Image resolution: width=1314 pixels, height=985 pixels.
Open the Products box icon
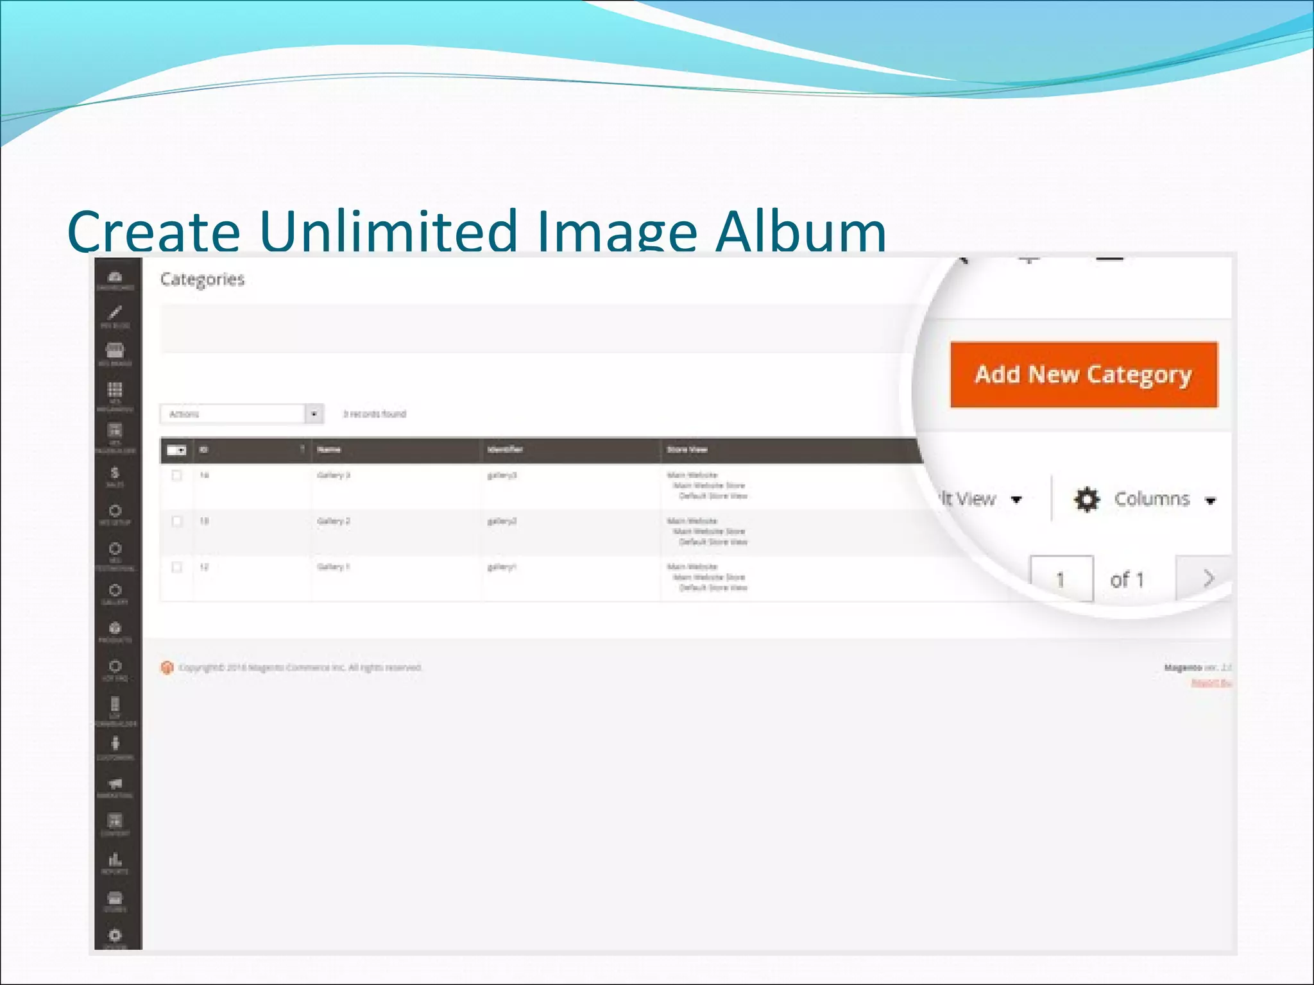tap(115, 632)
